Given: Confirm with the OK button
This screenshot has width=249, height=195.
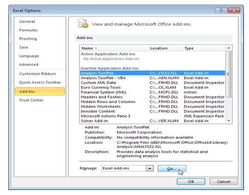Looking at the screenshot, I should pyautogui.click(x=191, y=182).
